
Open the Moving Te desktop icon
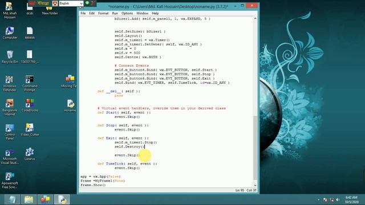[69, 81]
